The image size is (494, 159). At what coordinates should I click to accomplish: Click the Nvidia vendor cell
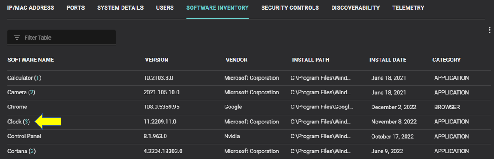(x=232, y=136)
